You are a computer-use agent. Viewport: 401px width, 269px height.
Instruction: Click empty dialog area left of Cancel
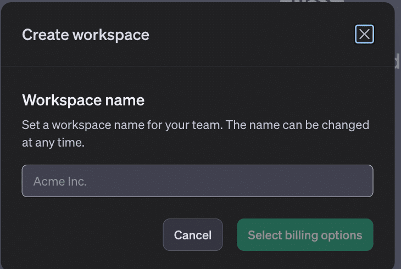(88, 235)
